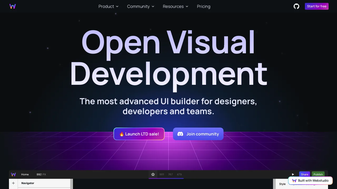Screen dimensions: 337x189
Task: Open the Product dropdown menu
Action: (108, 6)
